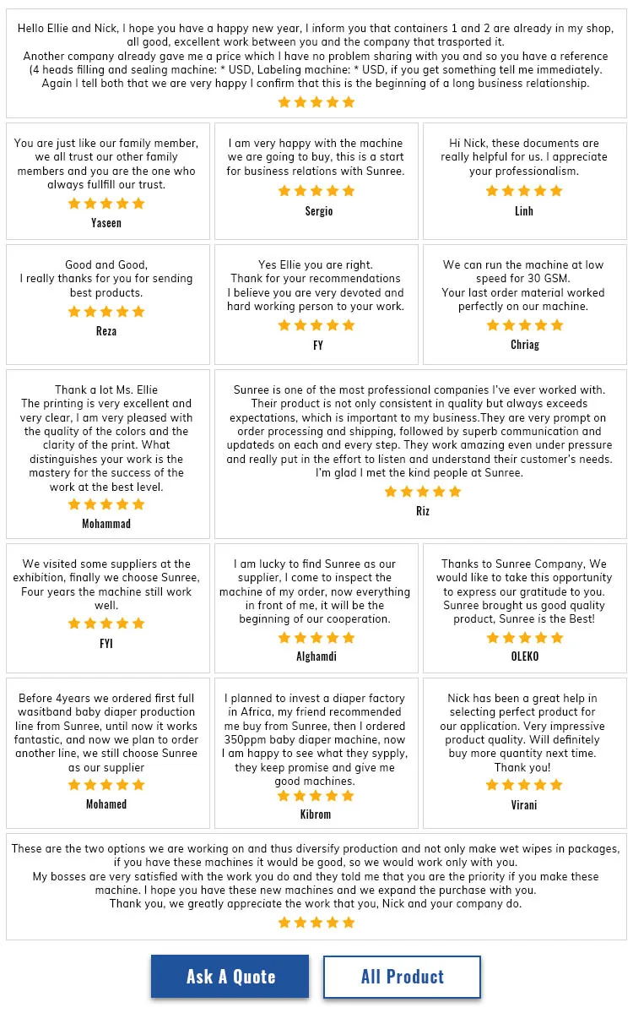Click the reviewer name Chriag
The image size is (633, 1024).
(x=524, y=345)
